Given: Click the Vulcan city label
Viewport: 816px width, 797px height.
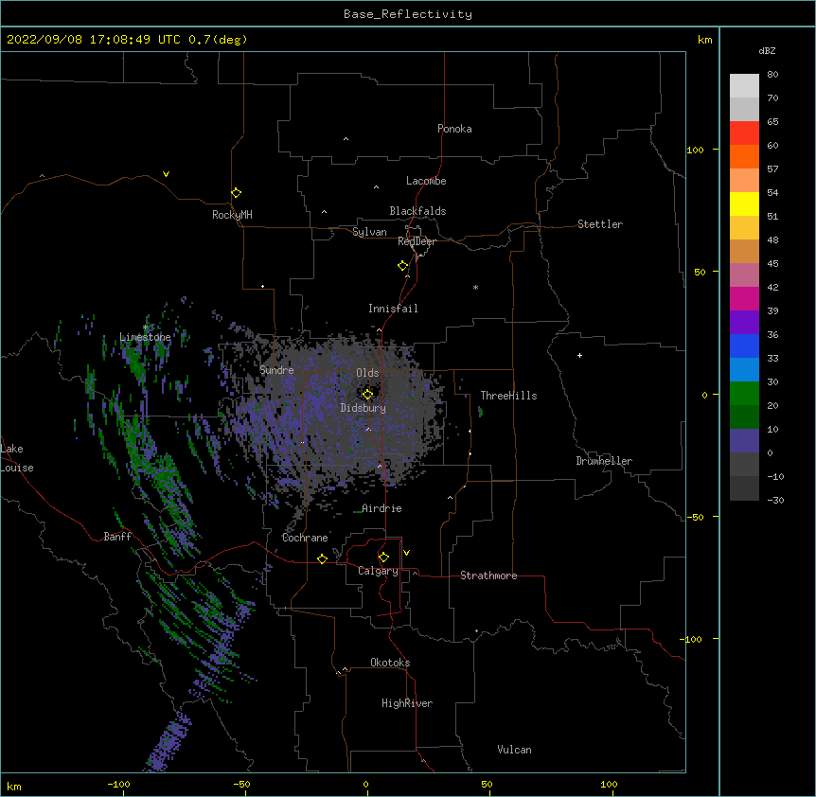Looking at the screenshot, I should tap(514, 750).
